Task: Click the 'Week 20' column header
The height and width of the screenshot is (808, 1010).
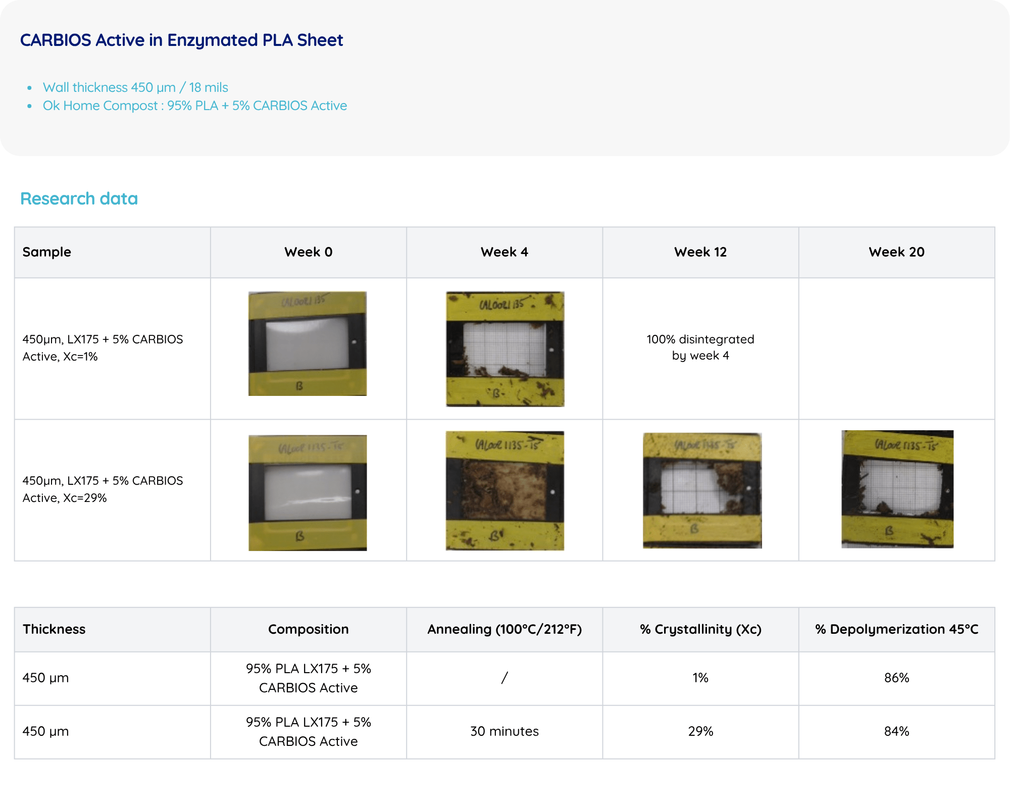Action: 897,252
